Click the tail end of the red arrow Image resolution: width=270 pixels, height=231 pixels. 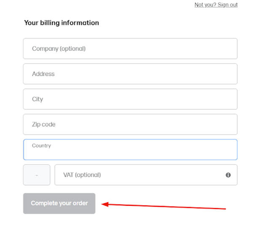pos(225,208)
